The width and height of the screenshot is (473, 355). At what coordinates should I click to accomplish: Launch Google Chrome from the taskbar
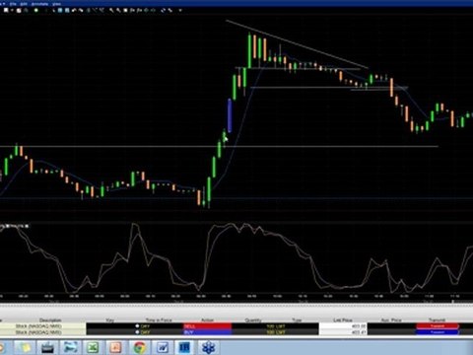pos(139,347)
